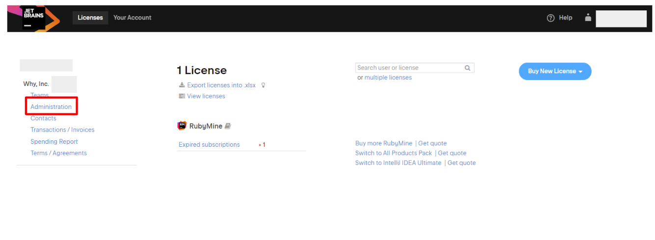The image size is (655, 240).
Task: Click the RubyMine product icon
Action: point(182,126)
